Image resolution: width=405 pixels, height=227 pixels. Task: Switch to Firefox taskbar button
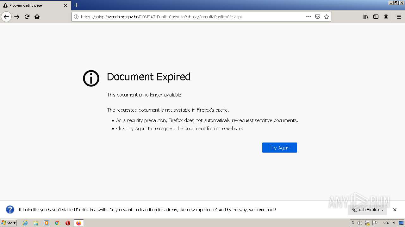click(x=78, y=223)
